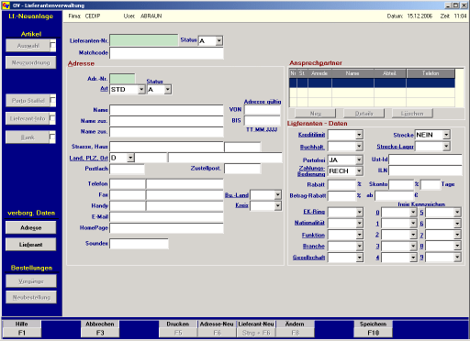Click the HomePage input field

click(x=166, y=228)
